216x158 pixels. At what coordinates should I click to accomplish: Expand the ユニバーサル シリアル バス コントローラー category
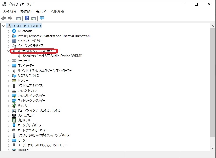pos(9,145)
